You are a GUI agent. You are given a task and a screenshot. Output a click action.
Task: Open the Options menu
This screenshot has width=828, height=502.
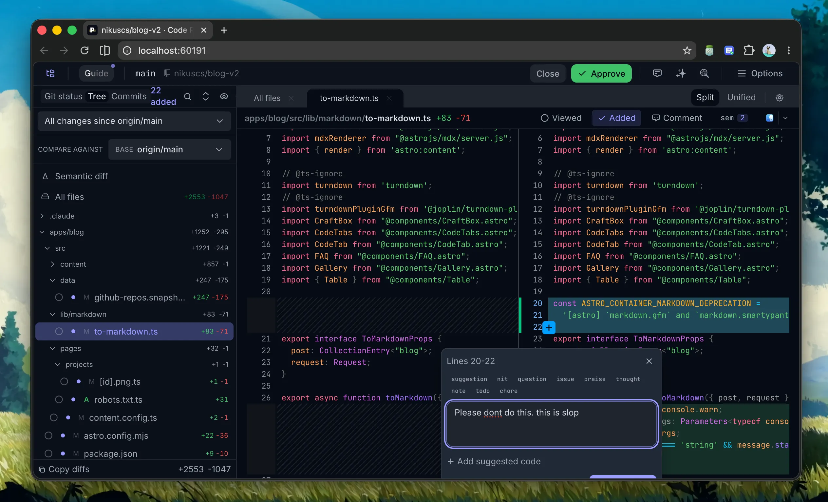760,73
